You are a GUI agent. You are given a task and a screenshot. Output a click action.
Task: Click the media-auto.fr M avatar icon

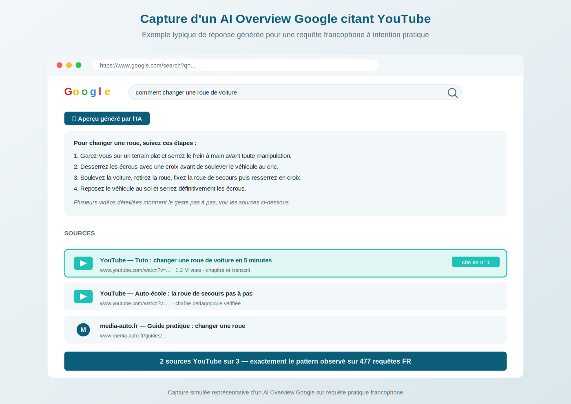[x=83, y=330]
